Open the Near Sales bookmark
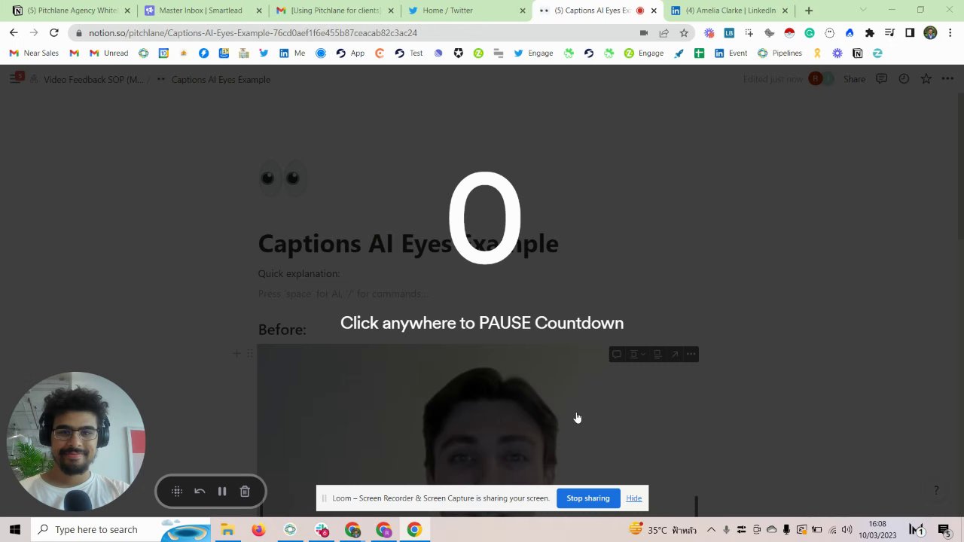 (x=34, y=53)
